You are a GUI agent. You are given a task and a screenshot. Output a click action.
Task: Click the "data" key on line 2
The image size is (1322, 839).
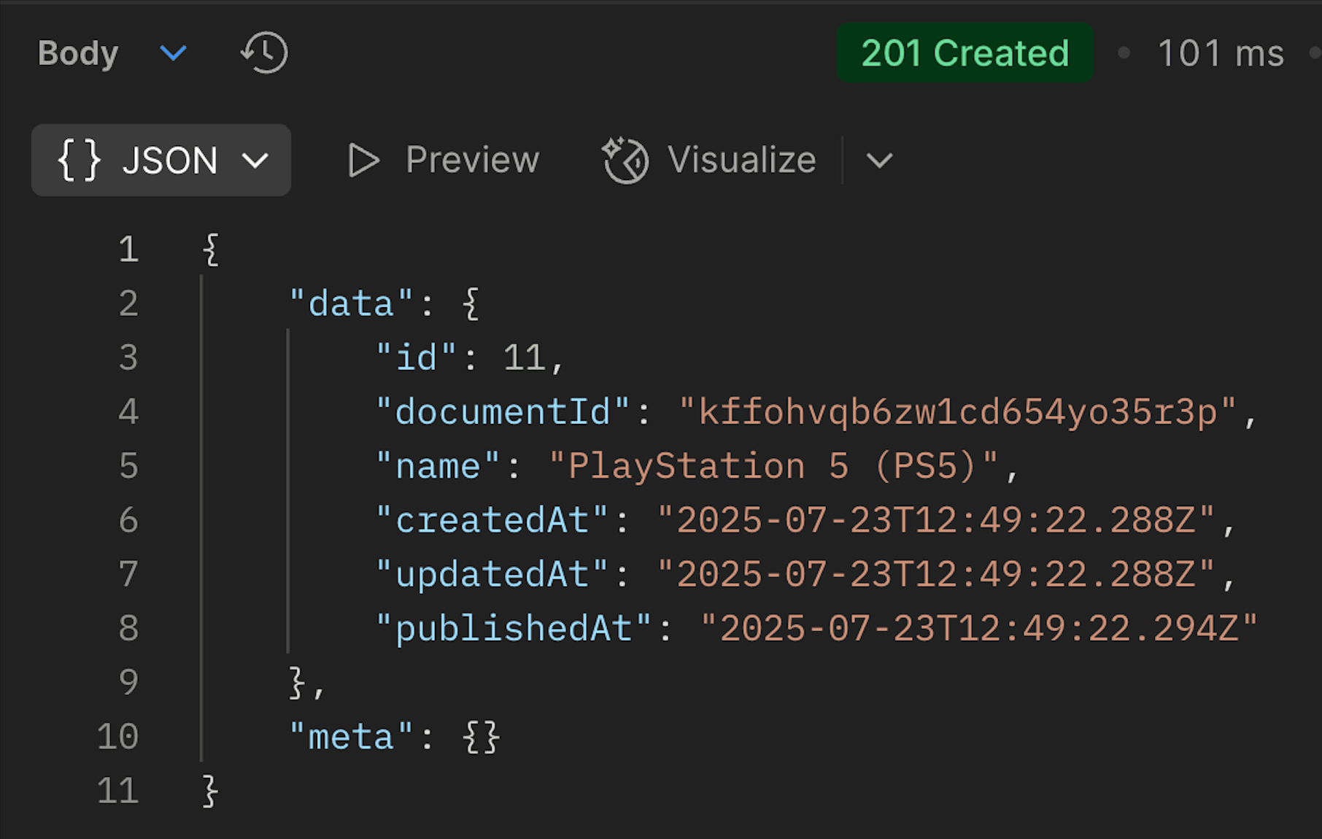click(352, 303)
